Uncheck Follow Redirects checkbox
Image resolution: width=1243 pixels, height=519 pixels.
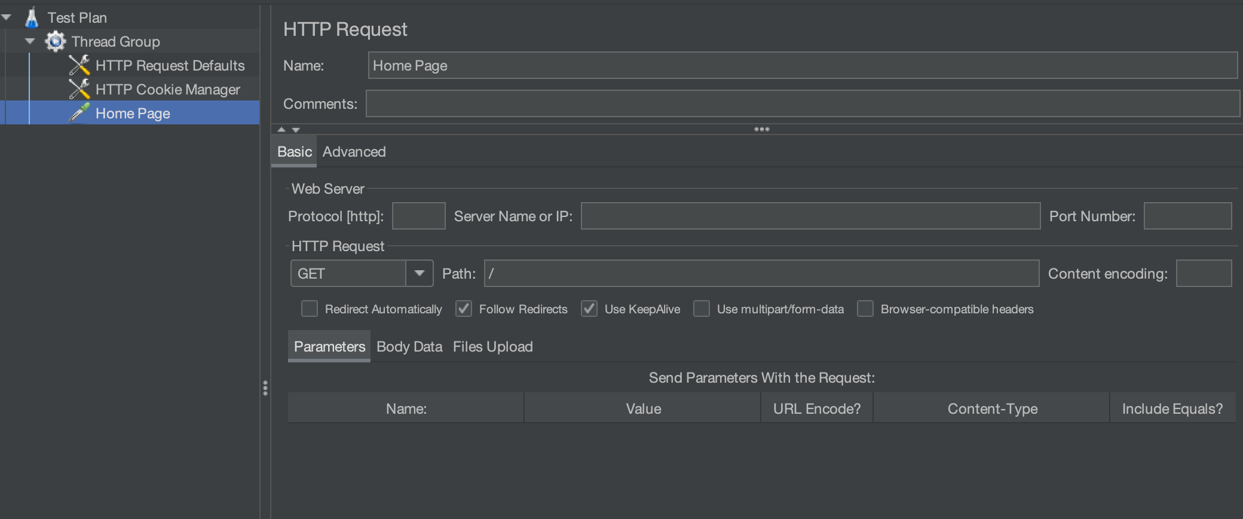[x=464, y=309]
